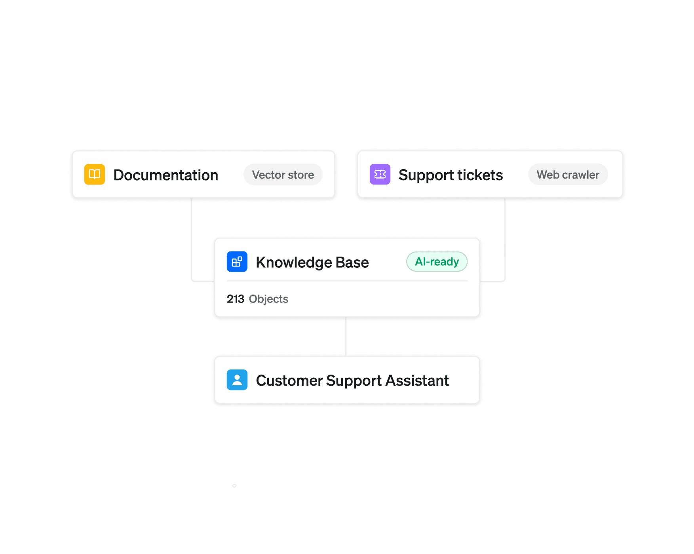The image size is (694, 554).
Task: Select connector line descending from Documentation card
Action: pyautogui.click(x=192, y=240)
